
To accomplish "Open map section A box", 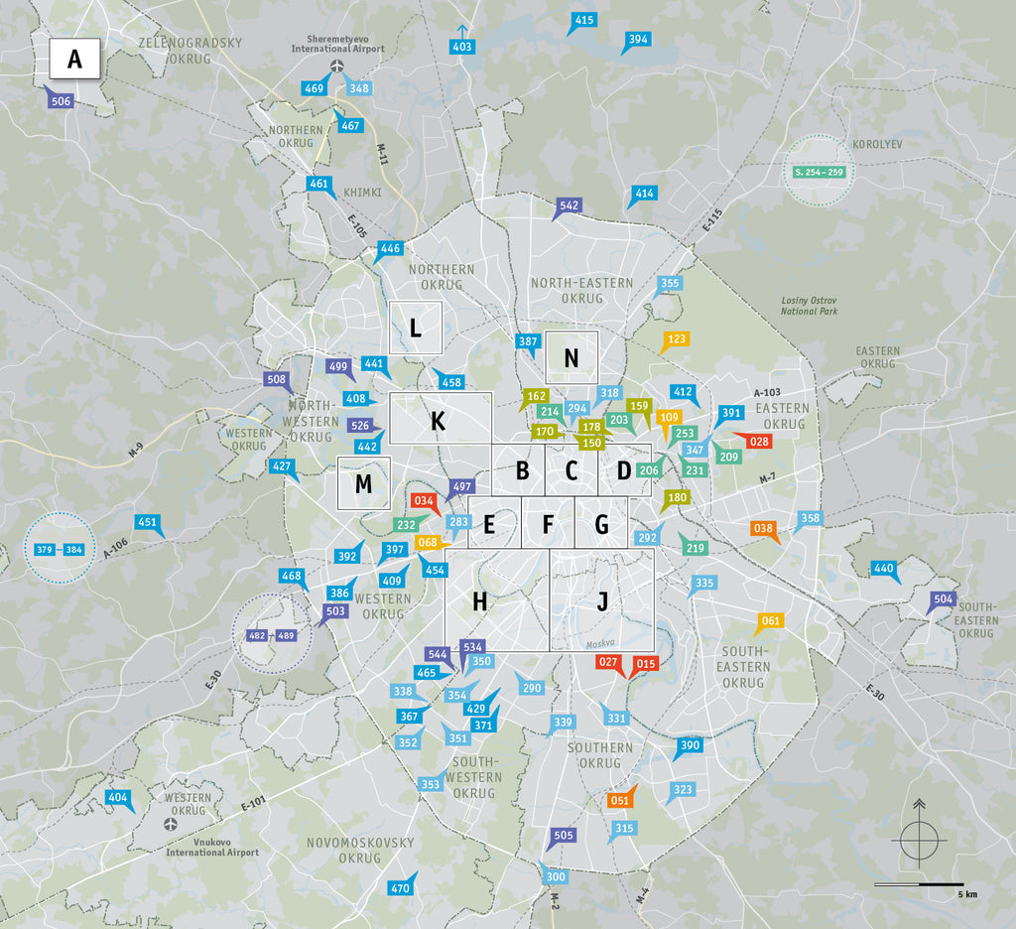I will (x=74, y=60).
